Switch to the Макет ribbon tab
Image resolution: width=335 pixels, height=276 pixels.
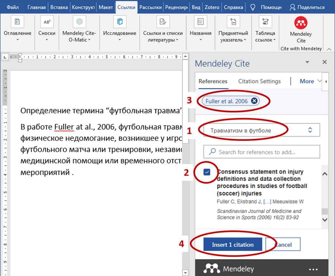(x=106, y=7)
